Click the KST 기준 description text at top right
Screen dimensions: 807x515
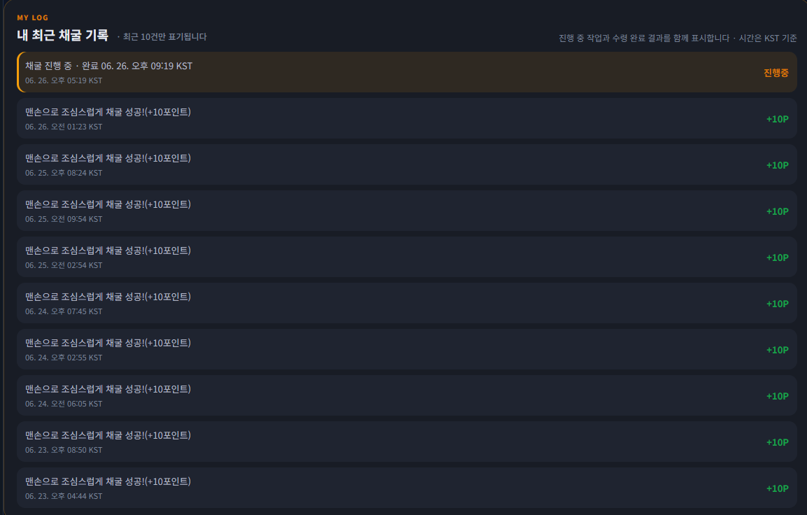678,38
